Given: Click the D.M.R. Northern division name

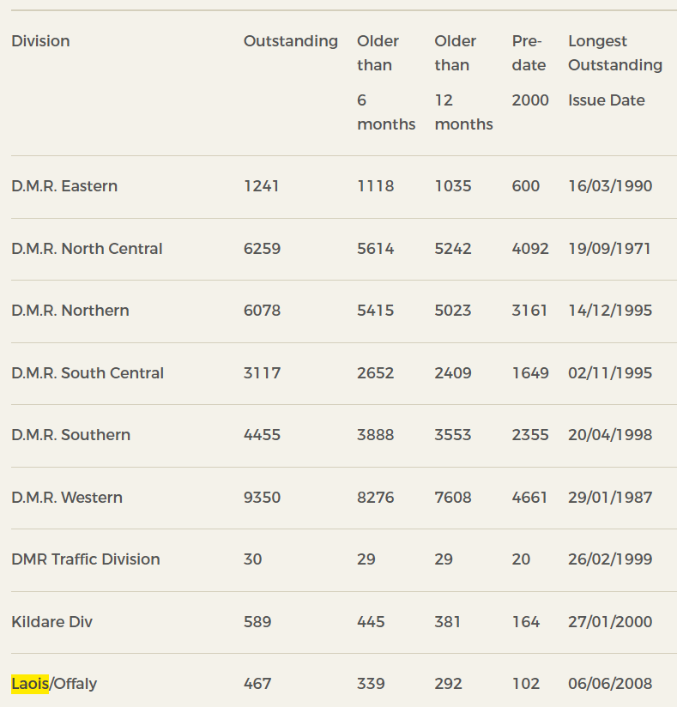Looking at the screenshot, I should pyautogui.click(x=70, y=311).
